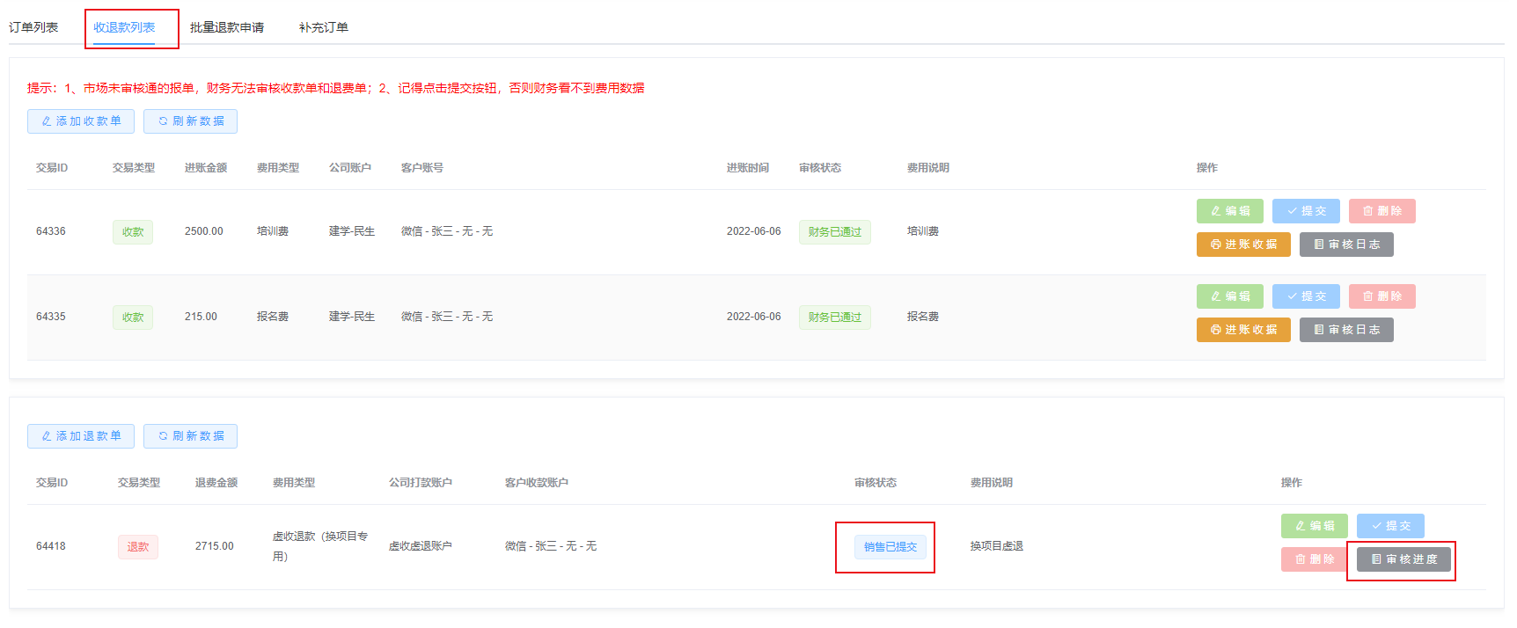
Task: Open 进账收据 for transaction 64336
Action: 1243,245
